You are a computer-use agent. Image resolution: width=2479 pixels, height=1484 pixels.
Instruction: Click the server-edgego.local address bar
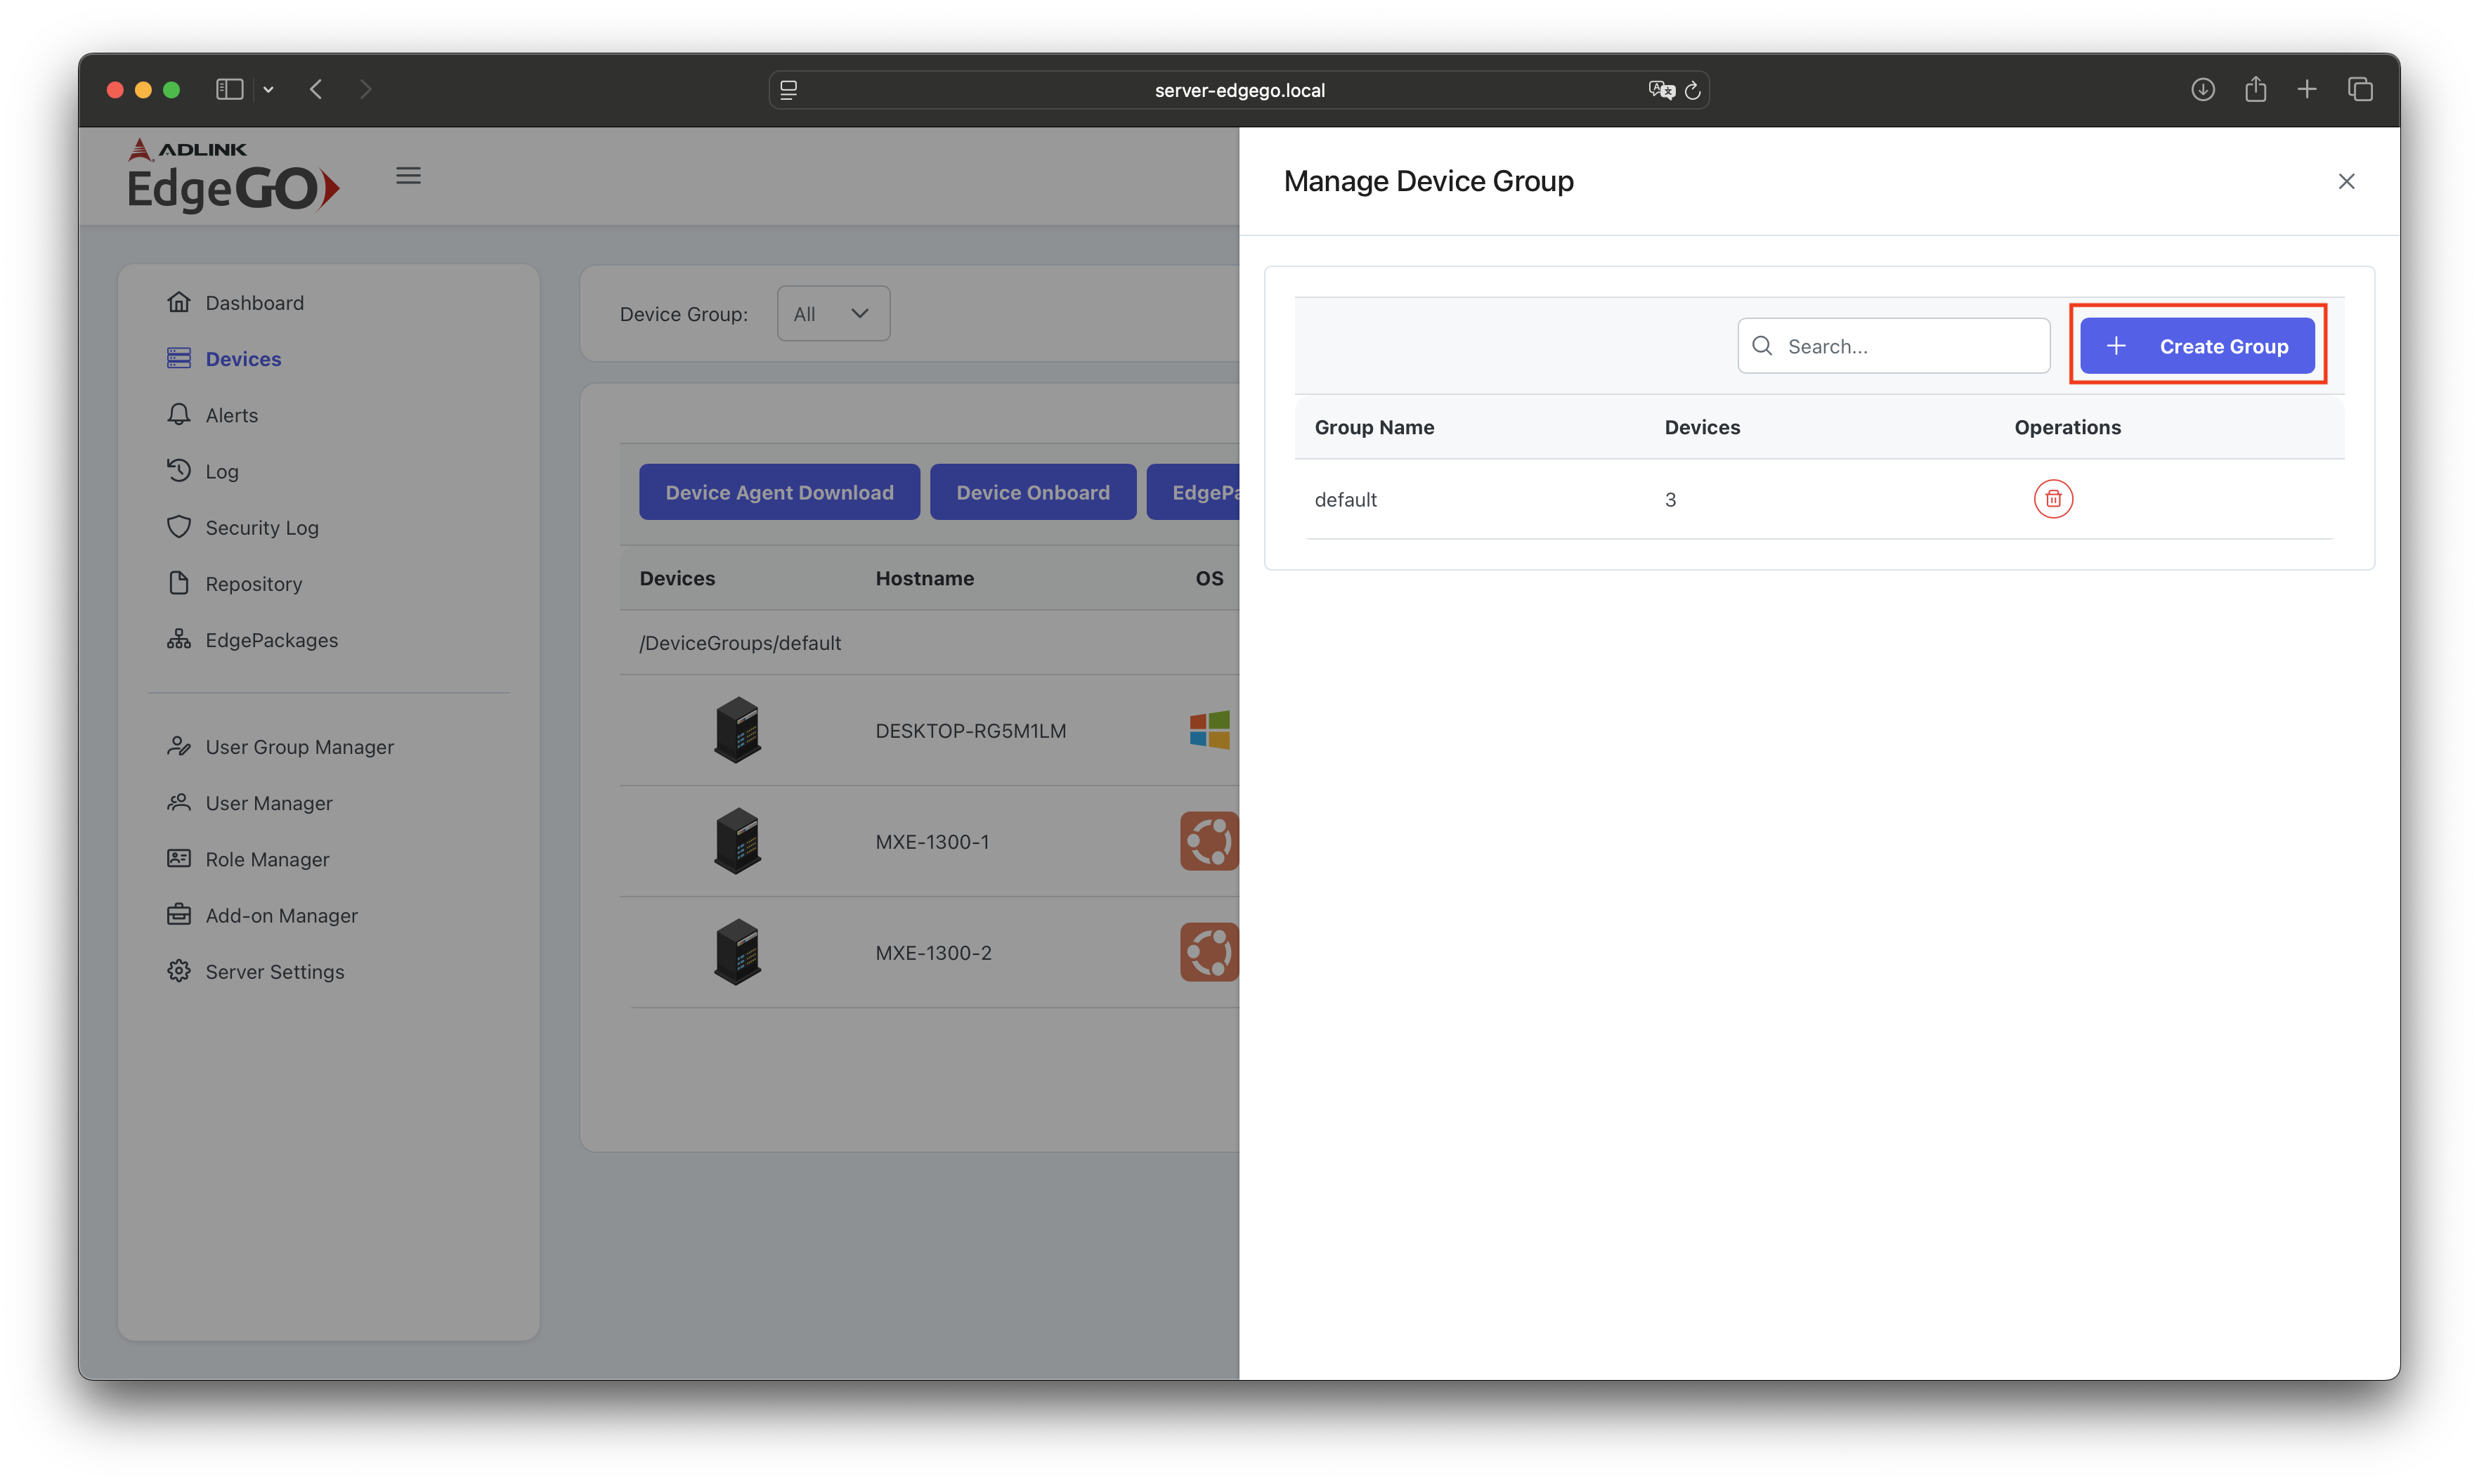pos(1238,90)
